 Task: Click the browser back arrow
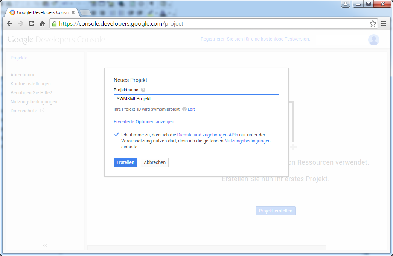point(10,24)
